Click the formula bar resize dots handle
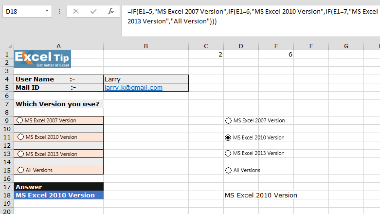The height and width of the screenshot is (214, 380). point(59,11)
